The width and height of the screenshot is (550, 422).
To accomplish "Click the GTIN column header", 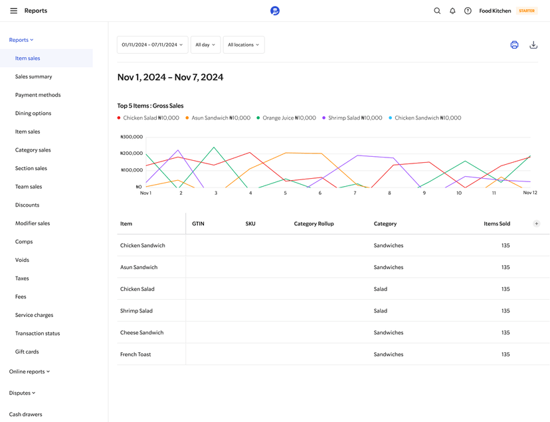I will click(198, 224).
